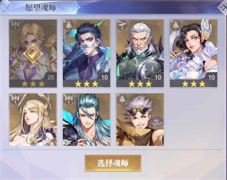Select the black-haired lady with flower hairpin
The width and height of the screenshot is (227, 180).
pos(193,53)
